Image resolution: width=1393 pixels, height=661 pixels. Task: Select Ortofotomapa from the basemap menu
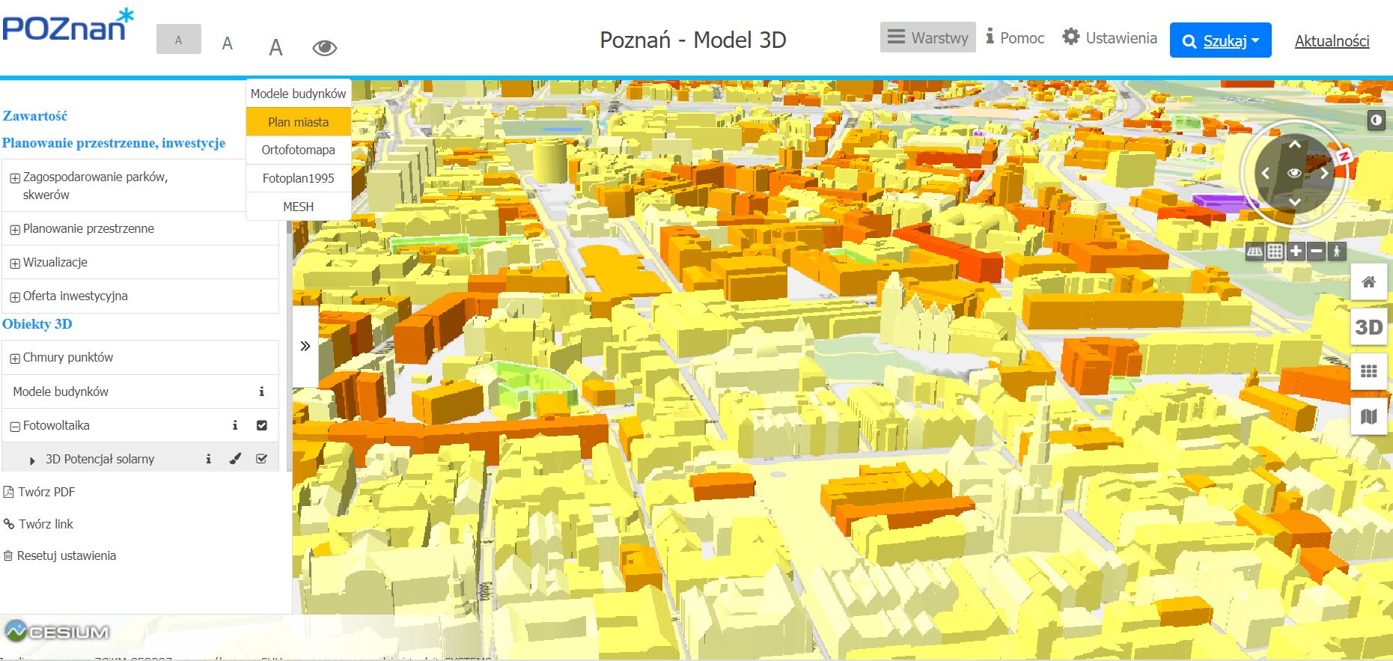(298, 150)
